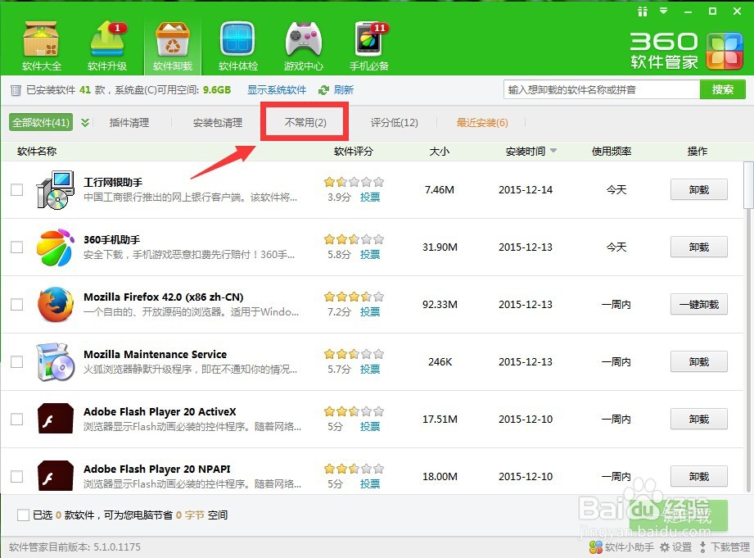This screenshot has height=558, width=754.
Task: Click the star rating of 360手机助手
Action: [354, 239]
